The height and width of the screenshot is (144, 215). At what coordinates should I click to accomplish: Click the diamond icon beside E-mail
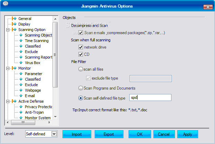[x=21, y=96]
